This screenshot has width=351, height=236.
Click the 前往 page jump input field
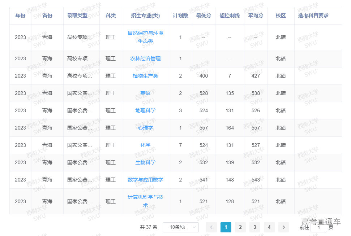click(319, 228)
